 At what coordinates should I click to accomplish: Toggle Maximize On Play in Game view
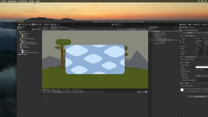click(x=123, y=29)
